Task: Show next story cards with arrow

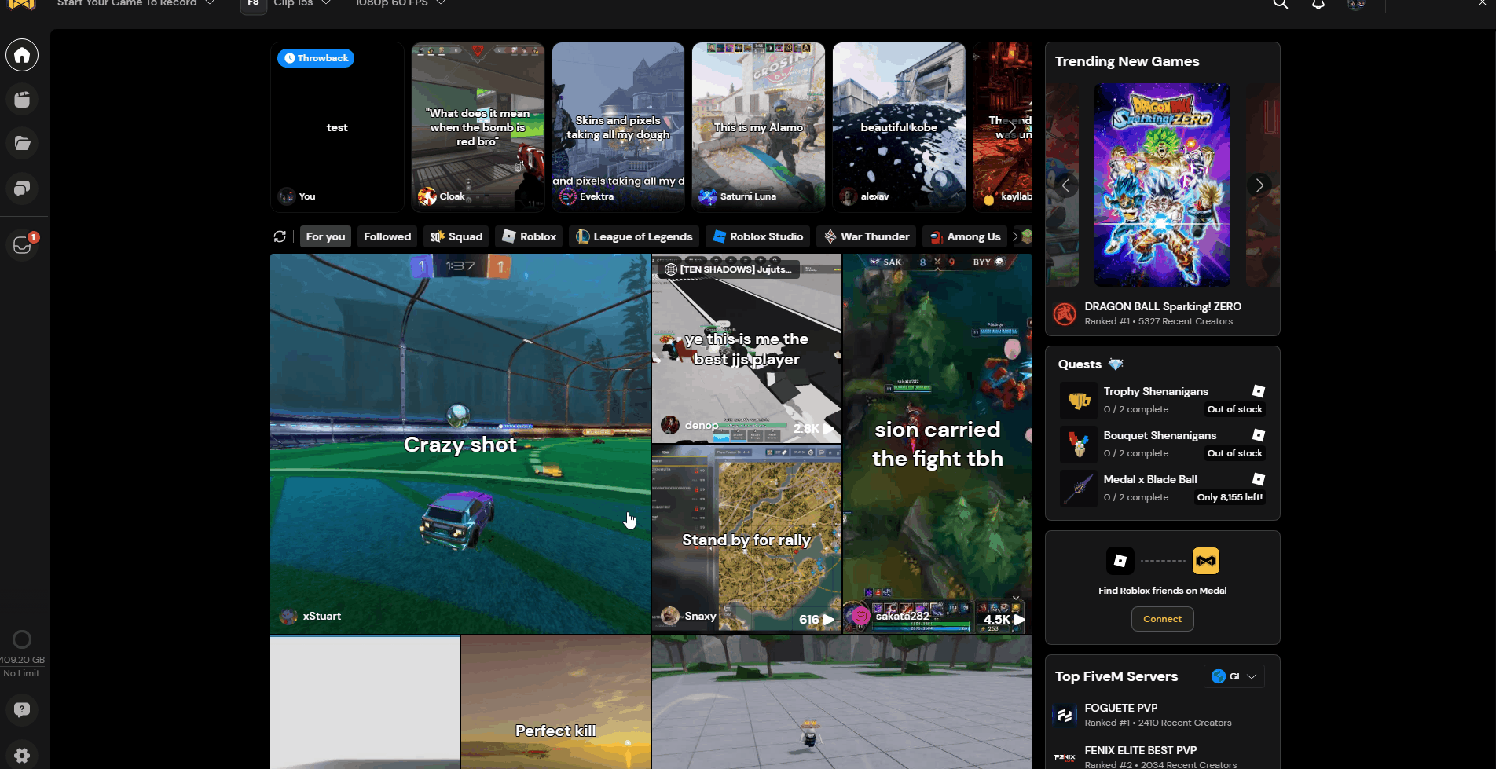Action: pos(1013,127)
